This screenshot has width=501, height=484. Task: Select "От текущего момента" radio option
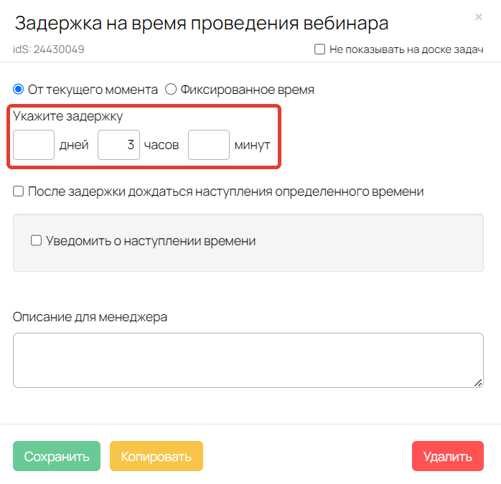click(x=19, y=90)
